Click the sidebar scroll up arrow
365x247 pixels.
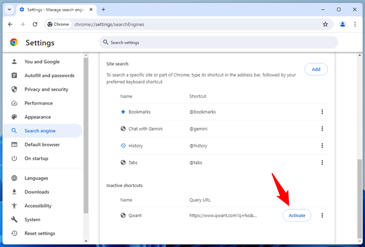[x=86, y=55]
